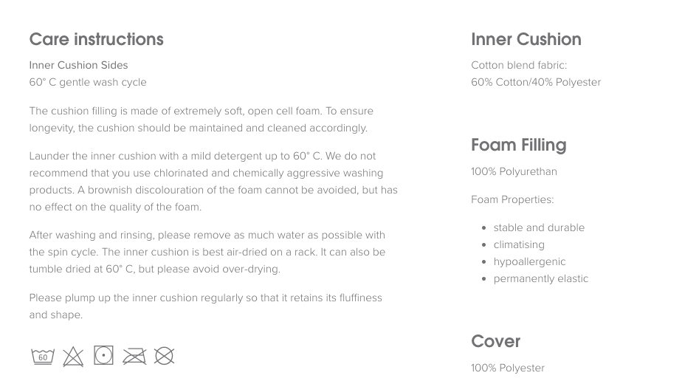Click the do-not-dry-clean crossed circle icon
Viewport: 699px width, 384px height.
click(164, 356)
